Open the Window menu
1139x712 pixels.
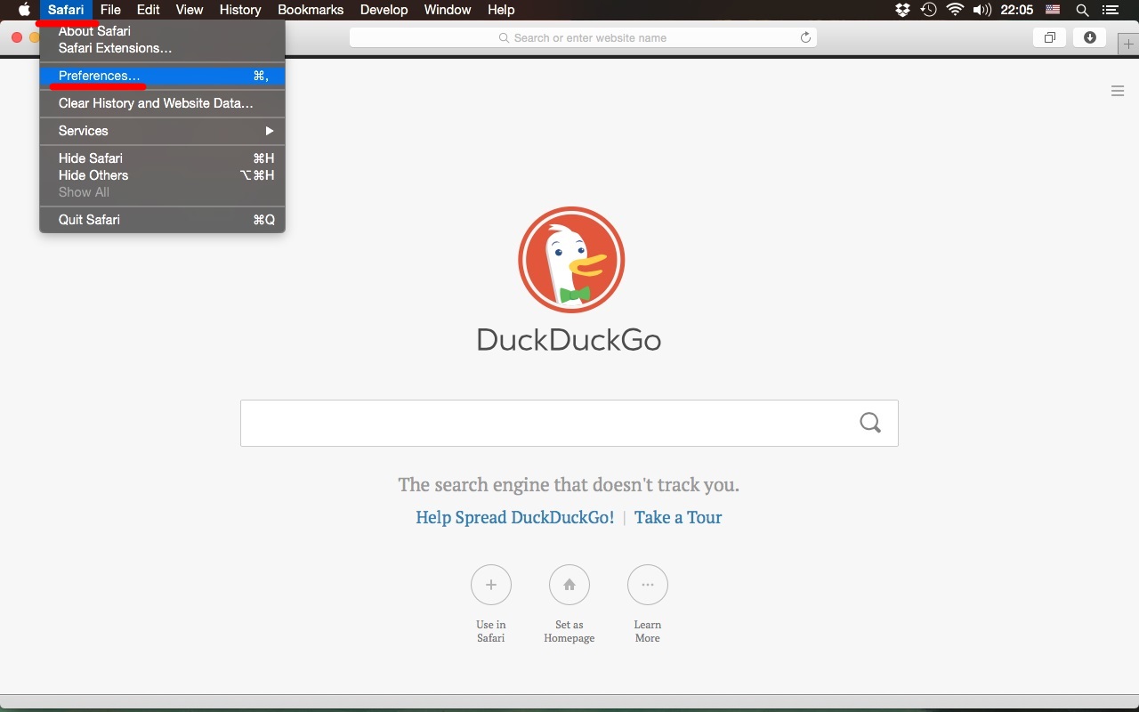(x=448, y=10)
